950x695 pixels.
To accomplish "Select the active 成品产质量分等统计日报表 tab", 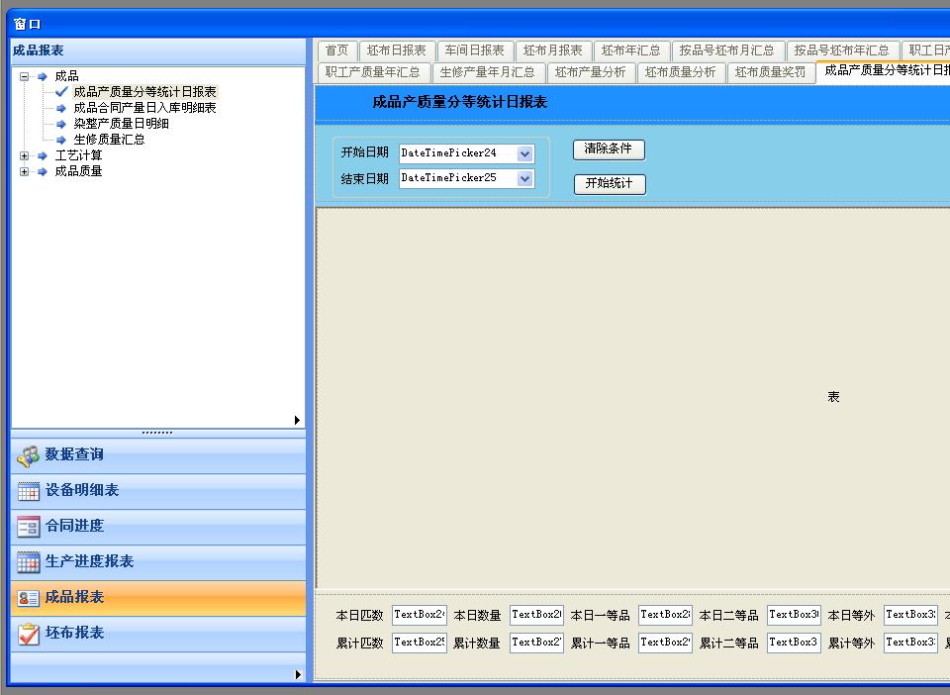I will coord(885,71).
